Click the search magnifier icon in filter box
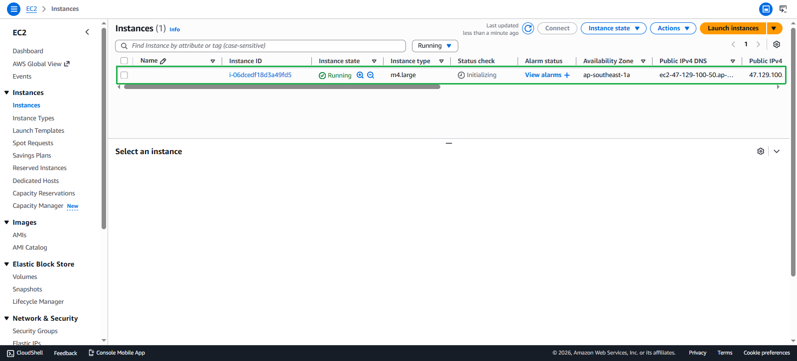This screenshot has width=797, height=361. click(125, 46)
